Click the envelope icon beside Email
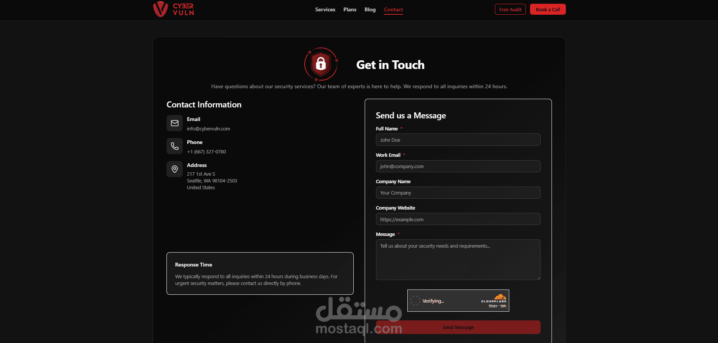The height and width of the screenshot is (343, 718). click(175, 123)
